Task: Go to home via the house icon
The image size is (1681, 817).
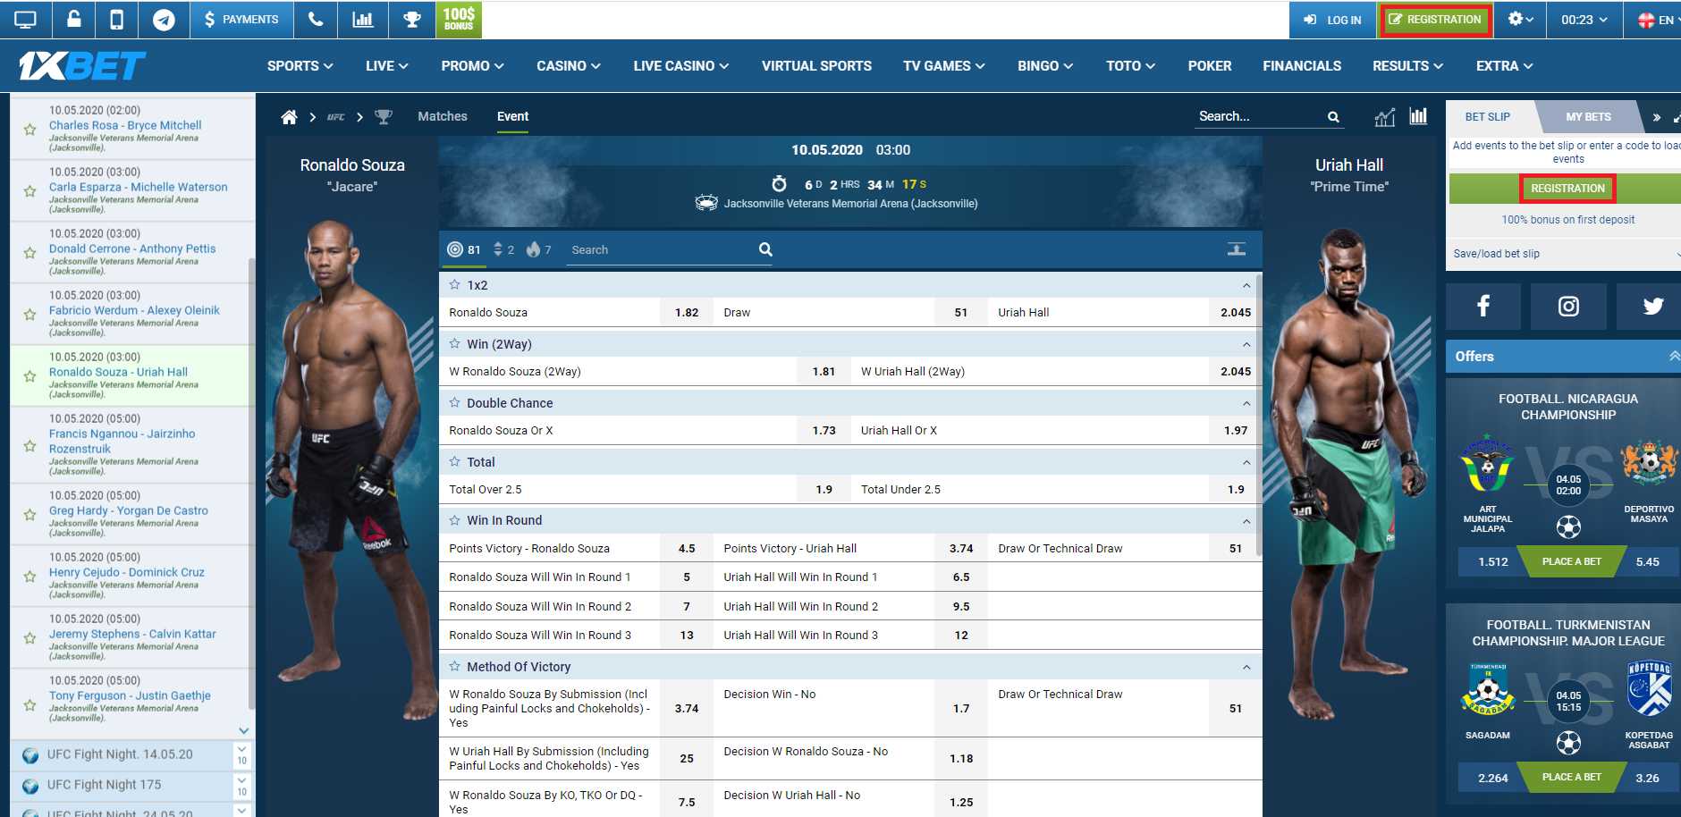Action: click(x=289, y=116)
